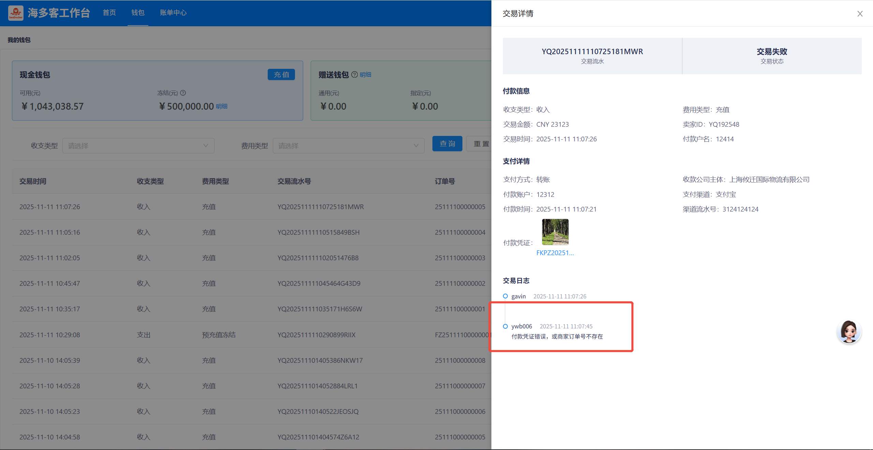The image size is (873, 450).
Task: Open the FKPZ20251... voucher link
Action: click(x=555, y=253)
